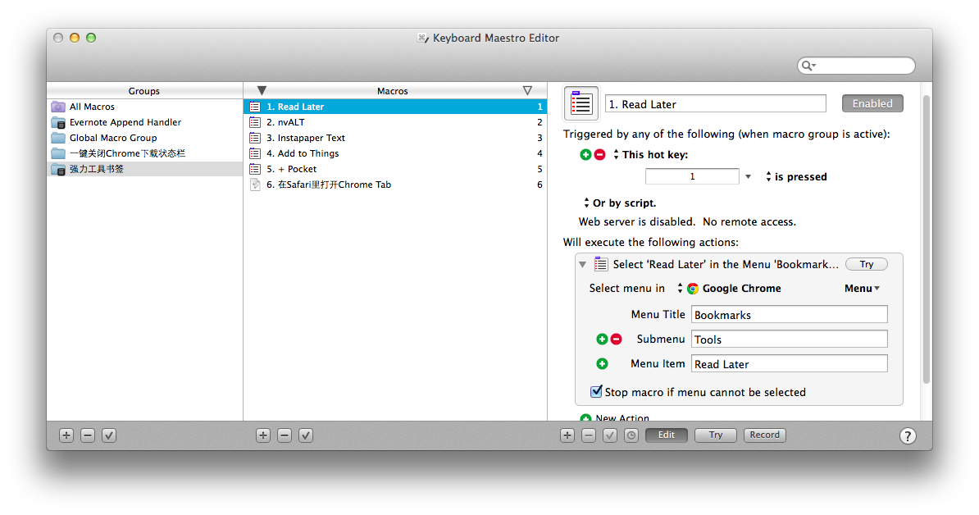979x515 pixels.
Task: Click the 强力工具书签 folder icon
Action: point(58,169)
